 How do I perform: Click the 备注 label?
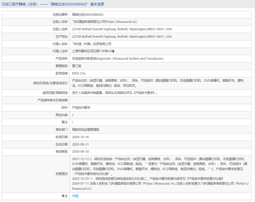(x=64, y=122)
